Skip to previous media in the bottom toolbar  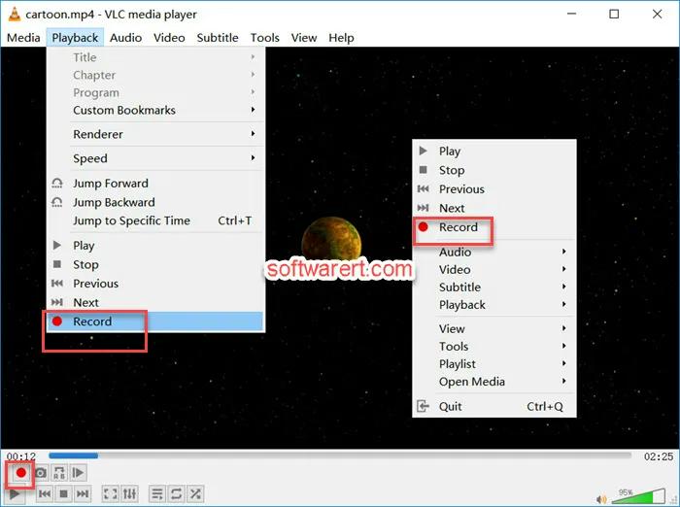click(x=45, y=493)
